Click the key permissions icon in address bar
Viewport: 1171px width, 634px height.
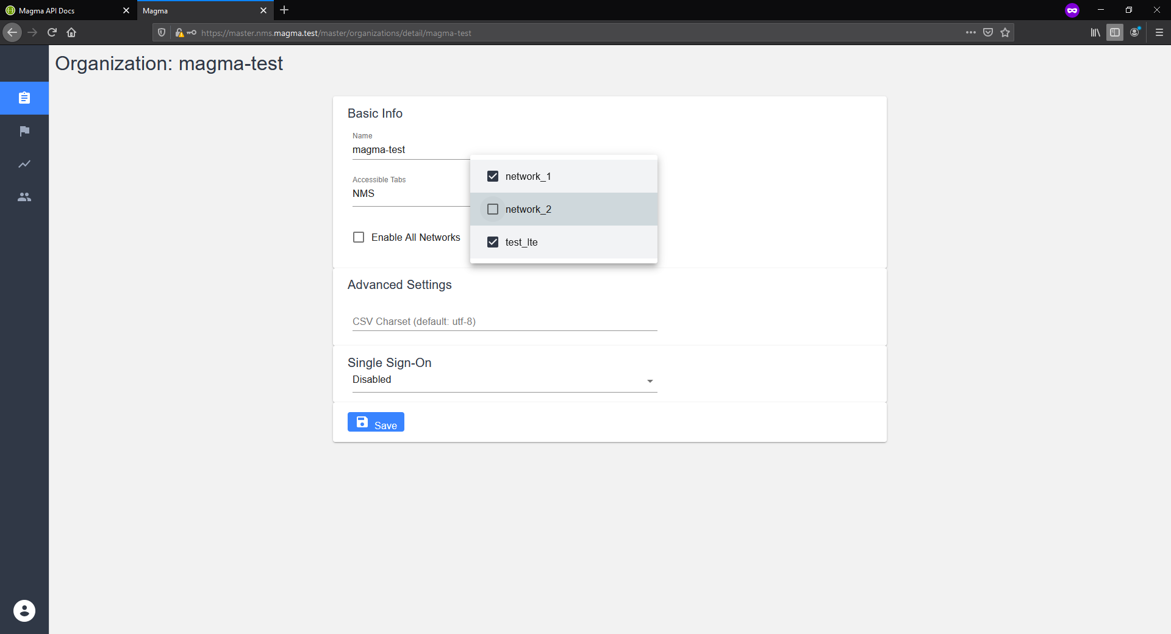coord(192,33)
